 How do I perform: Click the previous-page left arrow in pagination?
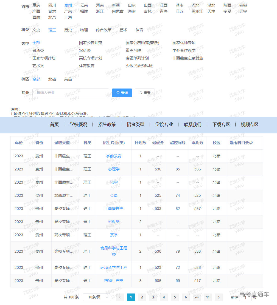pyautogui.click(x=120, y=297)
